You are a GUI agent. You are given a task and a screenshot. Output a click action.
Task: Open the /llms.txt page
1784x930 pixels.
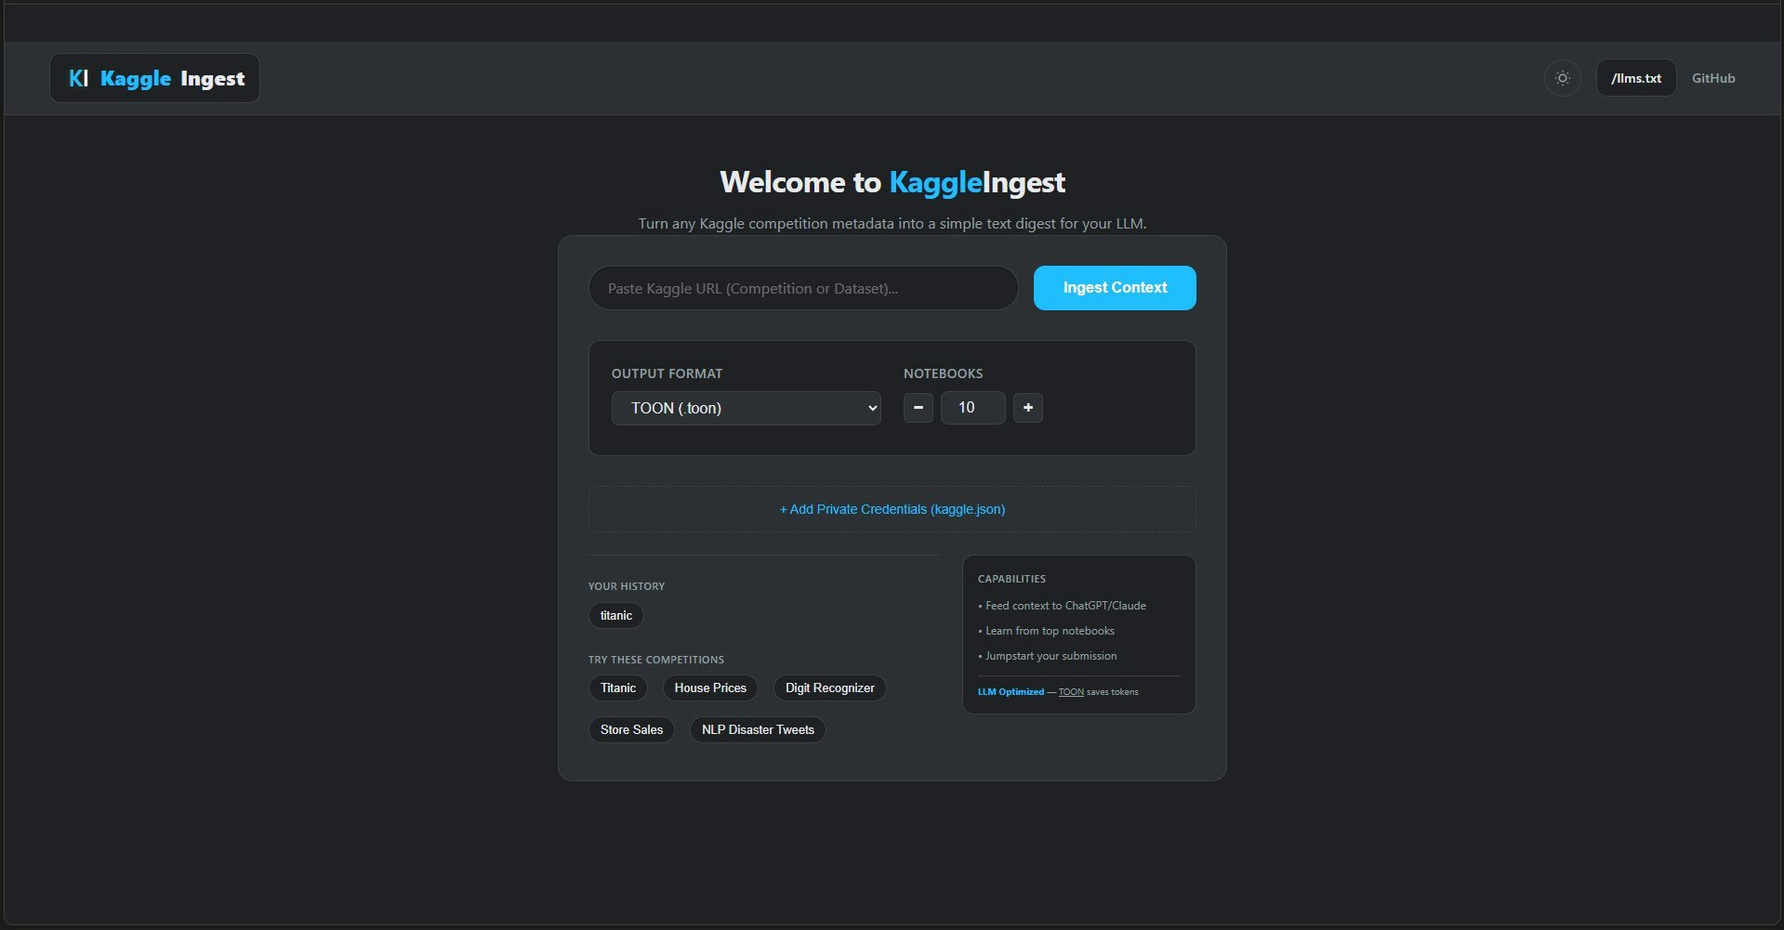click(x=1636, y=78)
